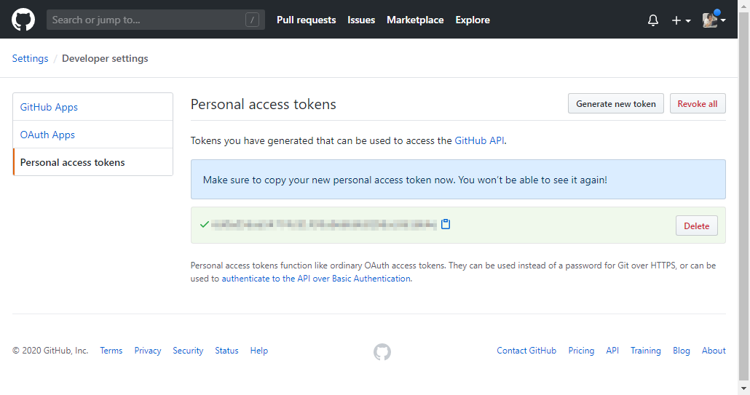Click the Revoke all button

(697, 103)
